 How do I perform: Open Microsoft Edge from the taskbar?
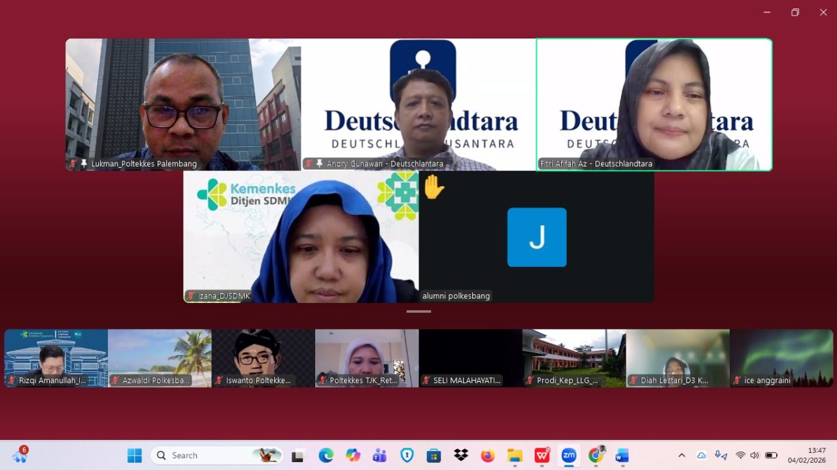pos(326,455)
